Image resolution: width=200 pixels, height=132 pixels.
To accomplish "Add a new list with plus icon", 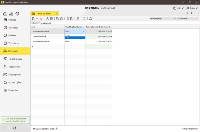I will coord(5,128).
